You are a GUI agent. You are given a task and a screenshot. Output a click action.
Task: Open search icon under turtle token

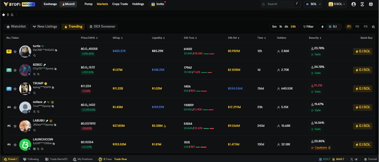tap(34, 55)
